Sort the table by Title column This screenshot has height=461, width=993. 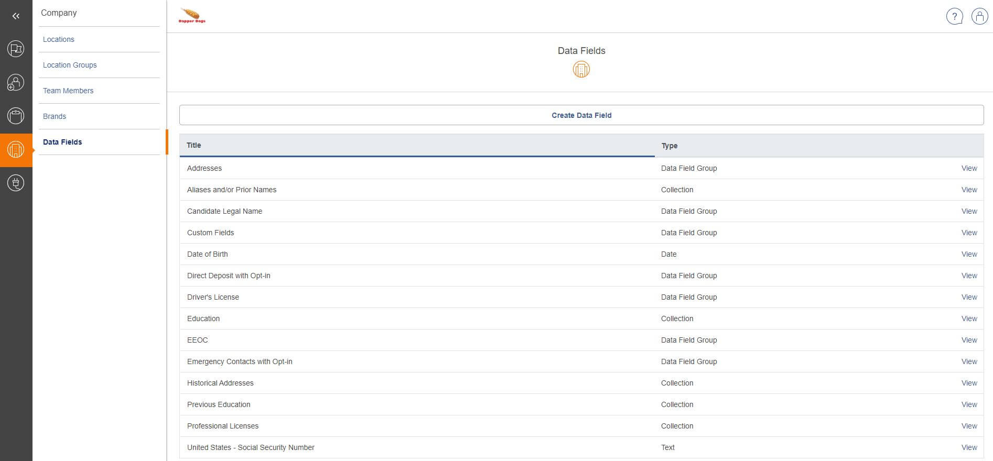pos(194,145)
